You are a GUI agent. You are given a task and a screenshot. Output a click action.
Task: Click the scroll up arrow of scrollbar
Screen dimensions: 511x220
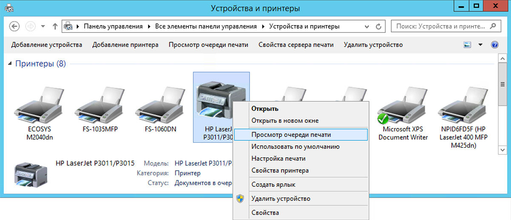(x=502, y=58)
